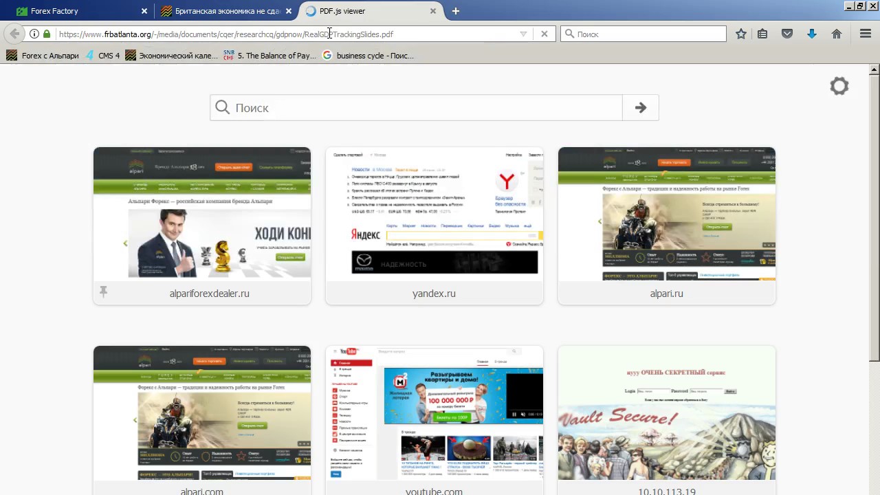The height and width of the screenshot is (495, 880).
Task: Switch to Британская экономика tab
Action: tap(225, 11)
